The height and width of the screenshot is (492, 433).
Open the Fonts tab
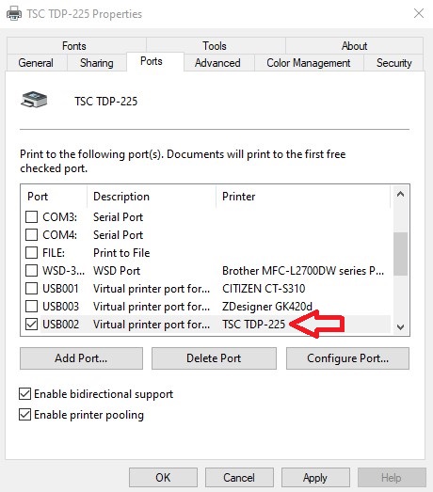click(74, 46)
